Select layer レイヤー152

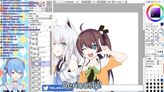coord(41,79)
